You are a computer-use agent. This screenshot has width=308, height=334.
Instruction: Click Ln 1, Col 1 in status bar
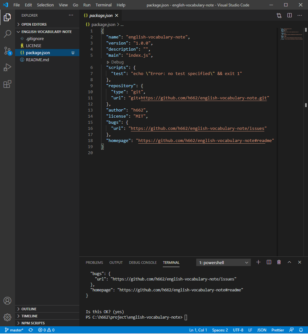click(x=198, y=330)
